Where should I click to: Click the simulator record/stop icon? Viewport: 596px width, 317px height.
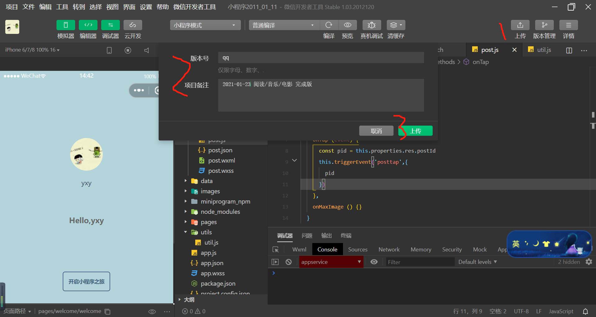tap(128, 50)
